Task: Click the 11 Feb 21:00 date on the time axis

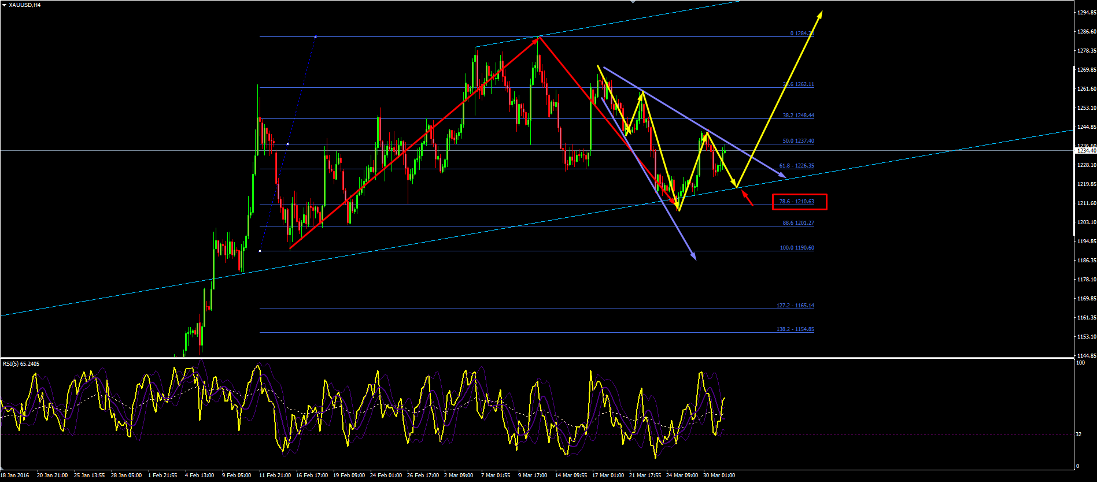Action: click(x=275, y=475)
